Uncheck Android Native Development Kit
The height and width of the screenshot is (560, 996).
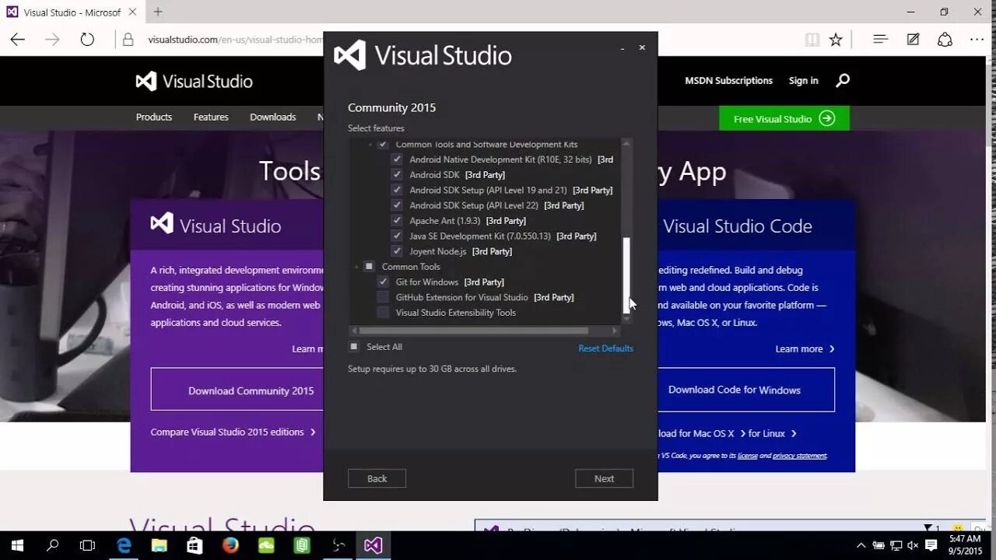tap(397, 159)
